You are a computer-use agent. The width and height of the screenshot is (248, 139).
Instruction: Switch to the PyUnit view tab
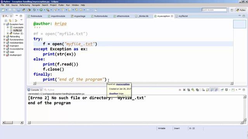click(x=49, y=90)
